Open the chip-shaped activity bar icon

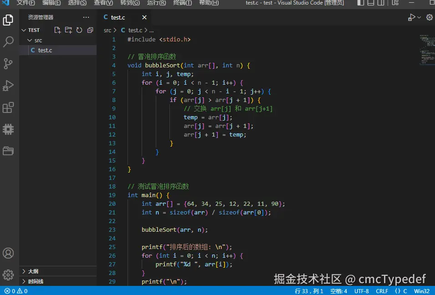tap(8, 129)
